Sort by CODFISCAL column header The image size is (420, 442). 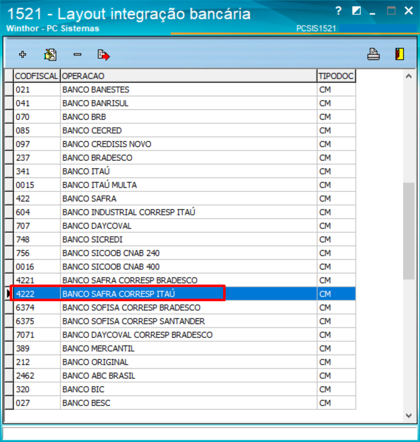37,76
